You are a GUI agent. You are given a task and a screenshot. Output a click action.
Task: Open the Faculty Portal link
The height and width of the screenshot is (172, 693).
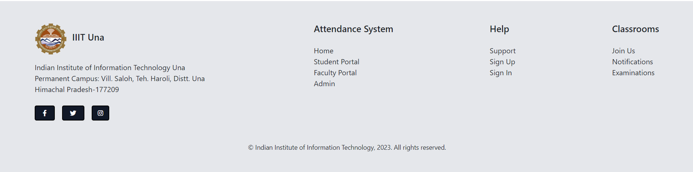(335, 73)
